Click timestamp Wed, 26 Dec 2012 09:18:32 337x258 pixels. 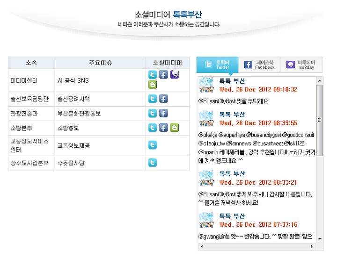(258, 90)
